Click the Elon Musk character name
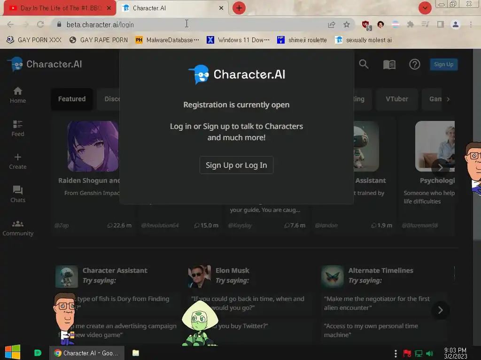Viewport: 481px width, 360px height. 232,270
